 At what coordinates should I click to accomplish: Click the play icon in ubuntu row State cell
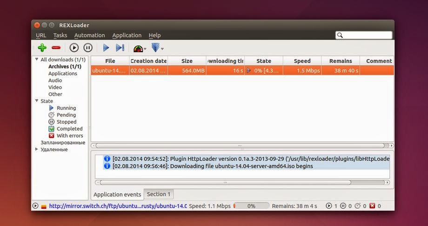[x=249, y=70]
